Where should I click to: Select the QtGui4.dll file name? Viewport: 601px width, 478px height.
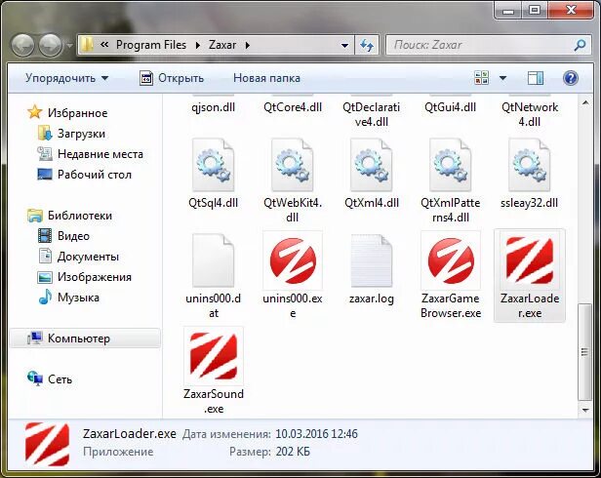[451, 107]
